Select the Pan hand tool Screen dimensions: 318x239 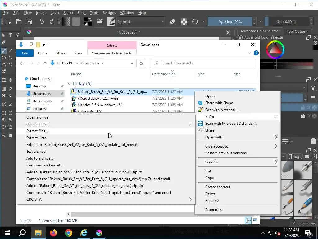click(11, 135)
